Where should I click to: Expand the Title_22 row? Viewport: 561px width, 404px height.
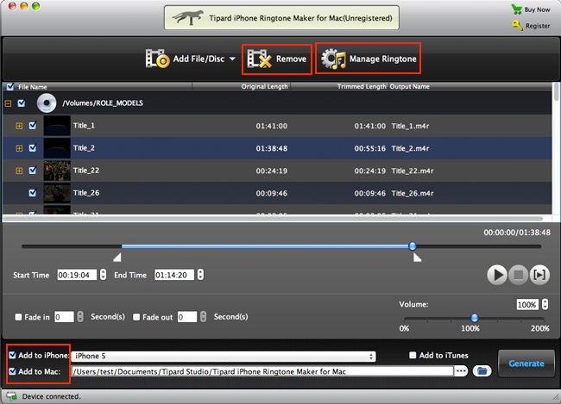[19, 171]
